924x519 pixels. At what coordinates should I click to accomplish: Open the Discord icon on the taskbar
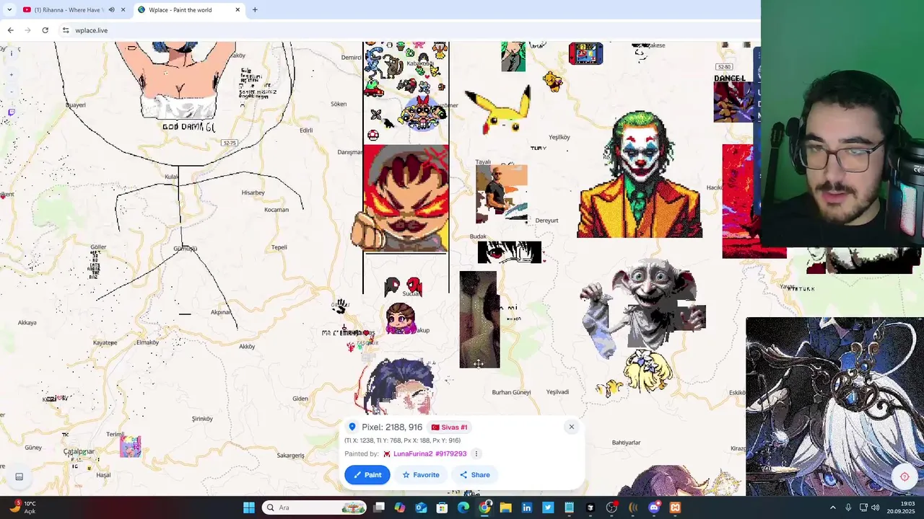coord(654,507)
